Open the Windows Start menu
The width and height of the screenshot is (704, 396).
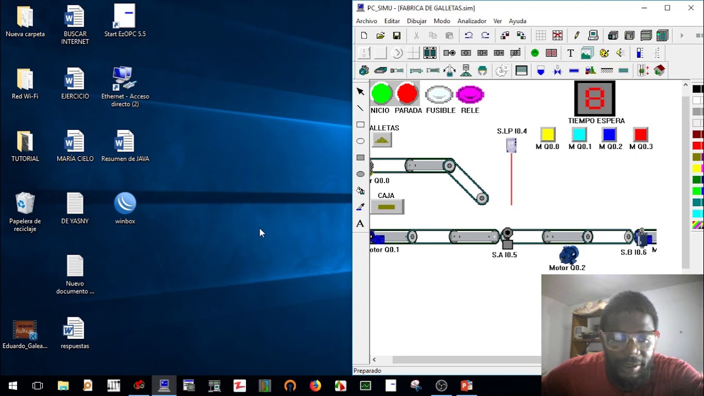13,386
